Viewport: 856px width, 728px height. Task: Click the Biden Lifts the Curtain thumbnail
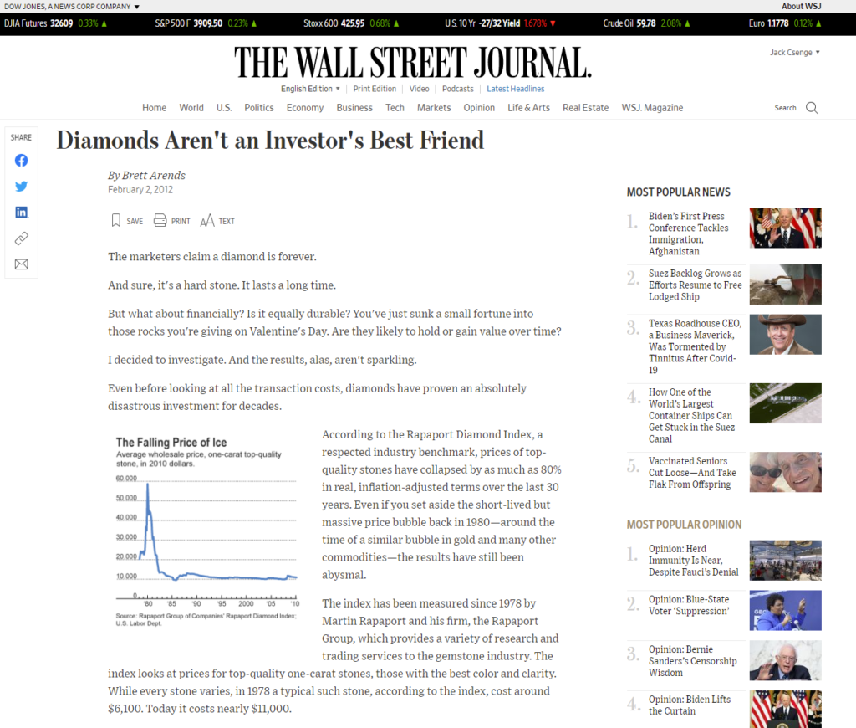(x=785, y=710)
